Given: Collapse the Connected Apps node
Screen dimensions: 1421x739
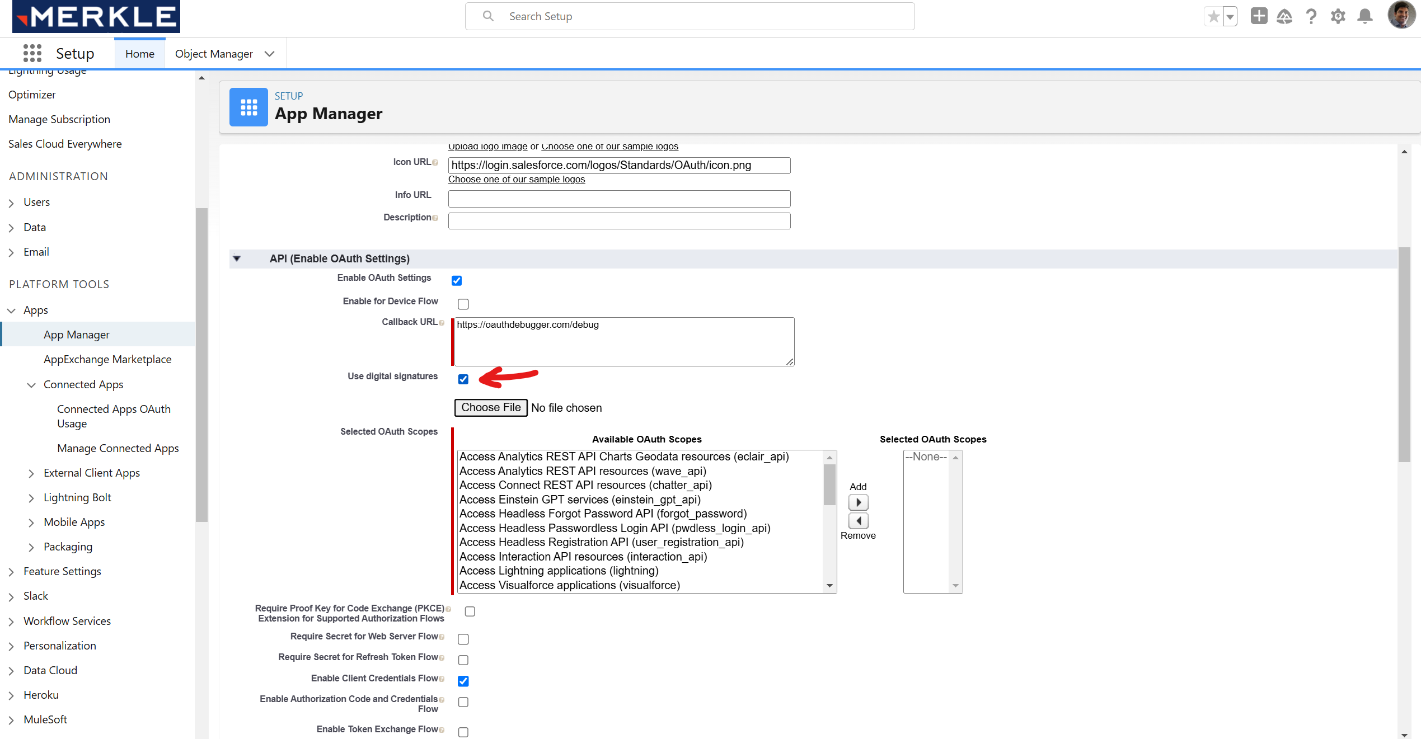Looking at the screenshot, I should coord(31,385).
